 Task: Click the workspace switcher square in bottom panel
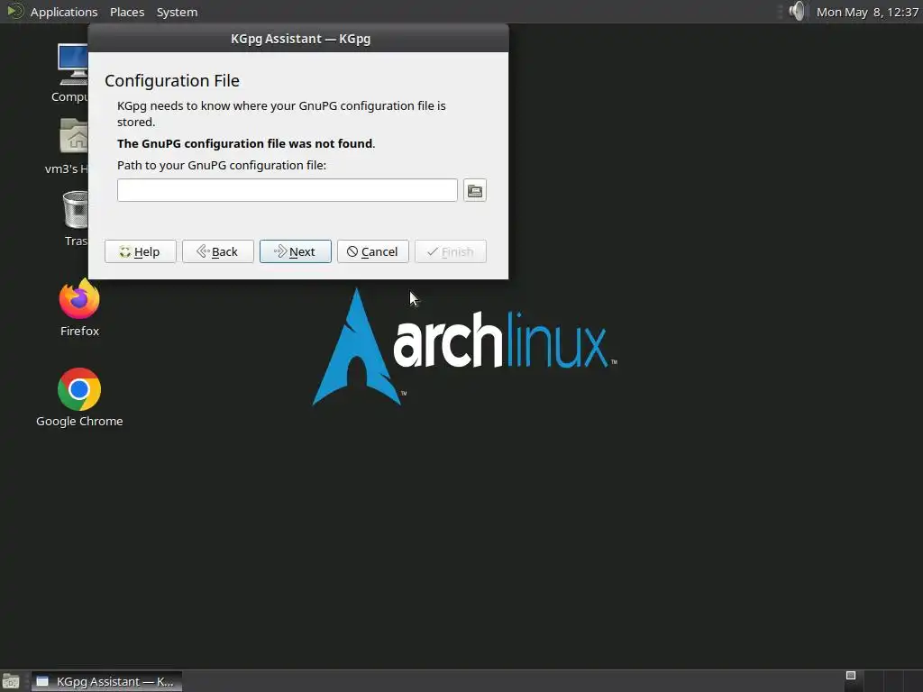851,676
